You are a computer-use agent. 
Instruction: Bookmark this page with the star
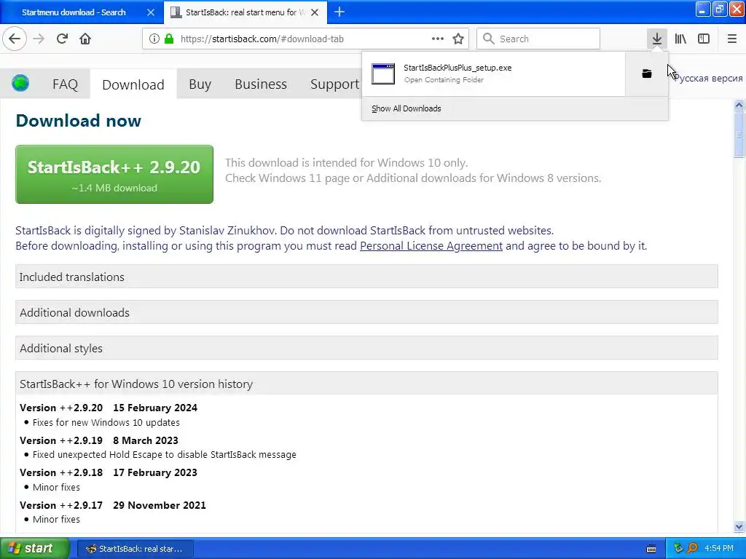pyautogui.click(x=458, y=39)
